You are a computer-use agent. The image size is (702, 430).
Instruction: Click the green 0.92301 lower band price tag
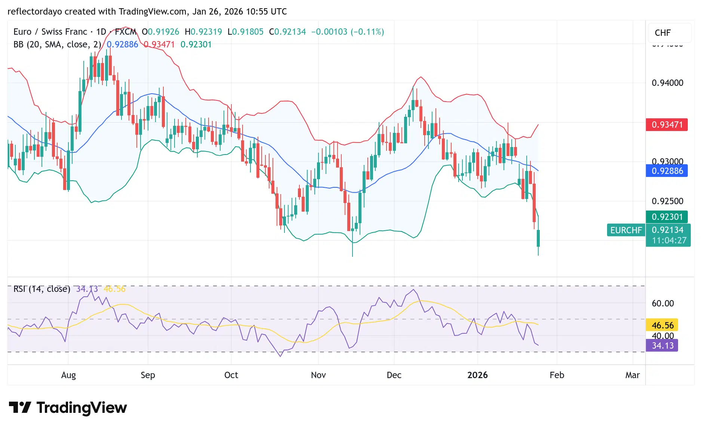(667, 217)
